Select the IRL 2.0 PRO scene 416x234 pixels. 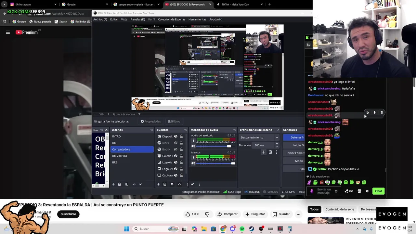click(x=132, y=156)
